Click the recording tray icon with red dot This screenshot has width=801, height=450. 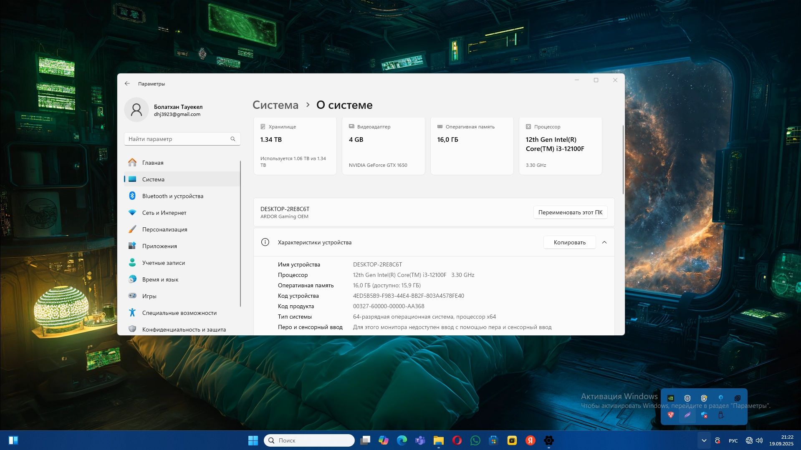pos(718,440)
